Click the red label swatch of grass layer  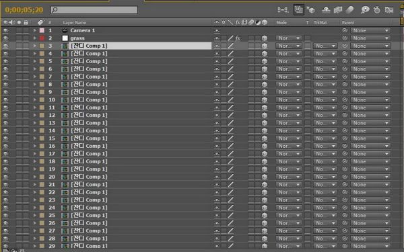pos(42,38)
